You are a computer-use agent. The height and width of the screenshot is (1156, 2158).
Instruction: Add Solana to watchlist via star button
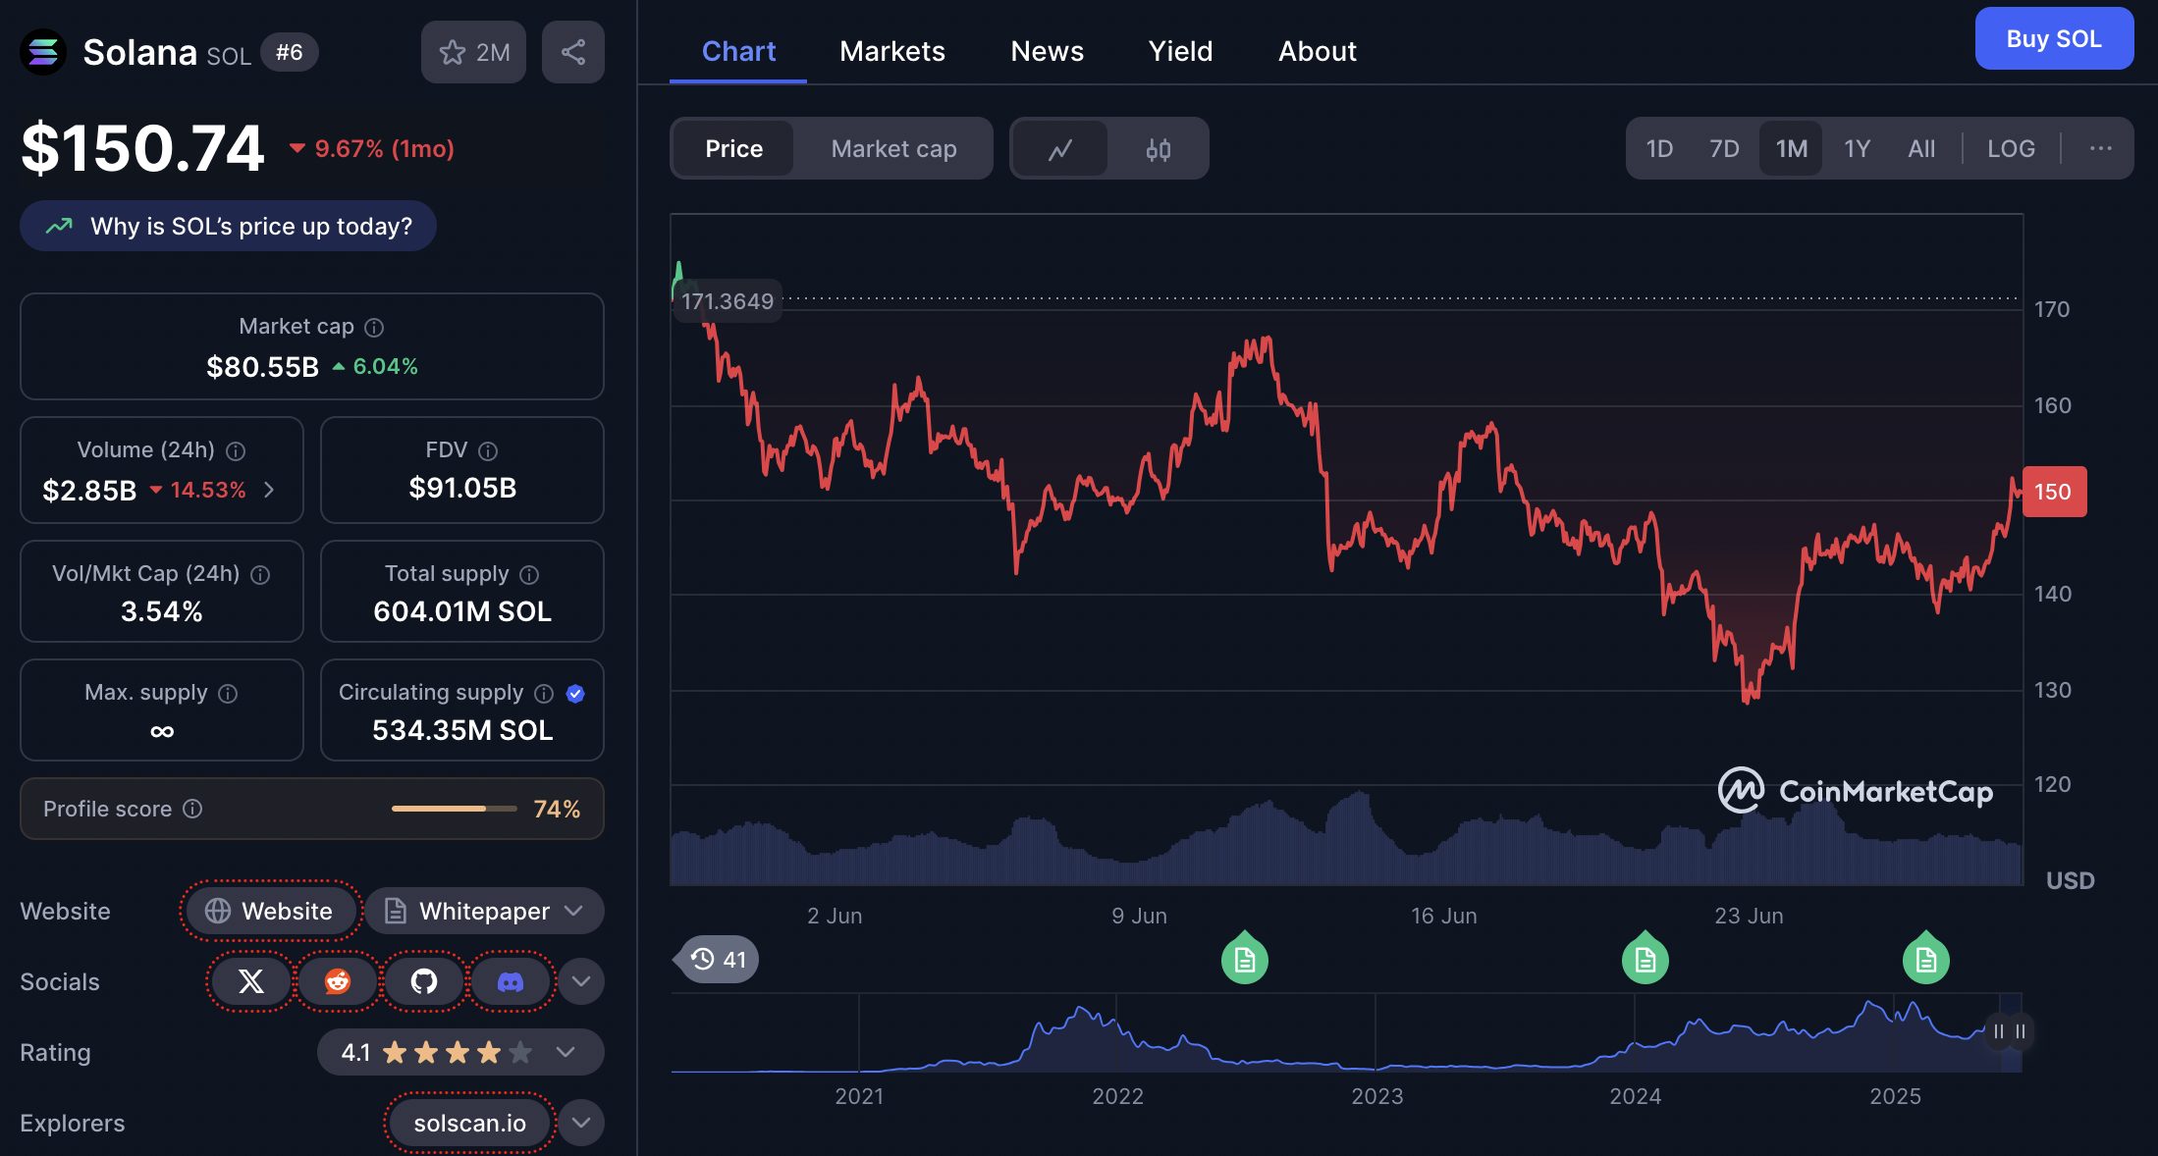[x=473, y=52]
